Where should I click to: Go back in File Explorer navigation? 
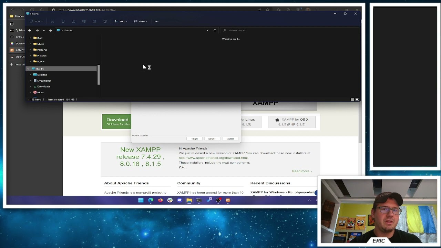tap(30, 30)
